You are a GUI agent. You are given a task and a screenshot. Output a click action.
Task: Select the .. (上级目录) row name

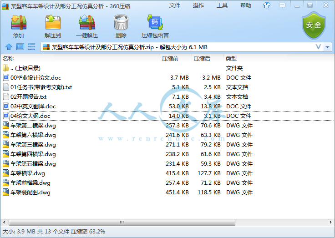[25, 68]
